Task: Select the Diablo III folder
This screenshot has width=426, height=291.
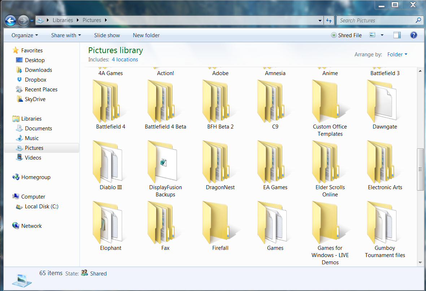Action: point(110,165)
